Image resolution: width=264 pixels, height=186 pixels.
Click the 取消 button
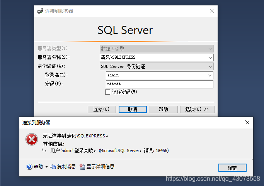pyautogui.click(x=133, y=109)
